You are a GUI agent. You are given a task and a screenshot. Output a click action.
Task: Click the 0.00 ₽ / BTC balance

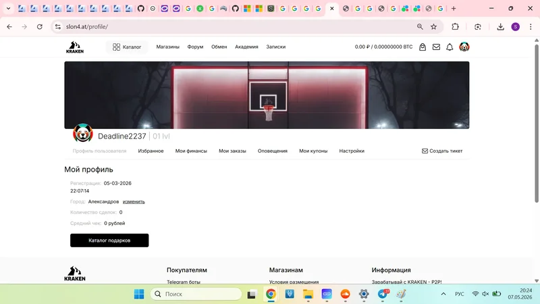point(383,47)
